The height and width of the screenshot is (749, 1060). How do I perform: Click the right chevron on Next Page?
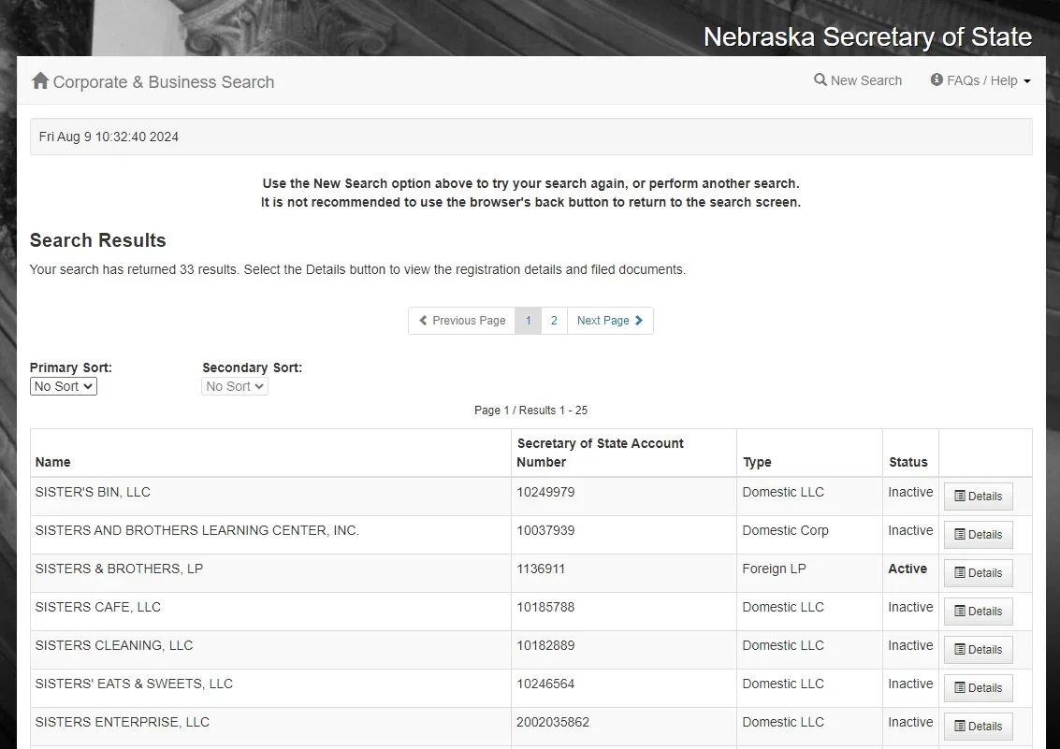point(641,320)
